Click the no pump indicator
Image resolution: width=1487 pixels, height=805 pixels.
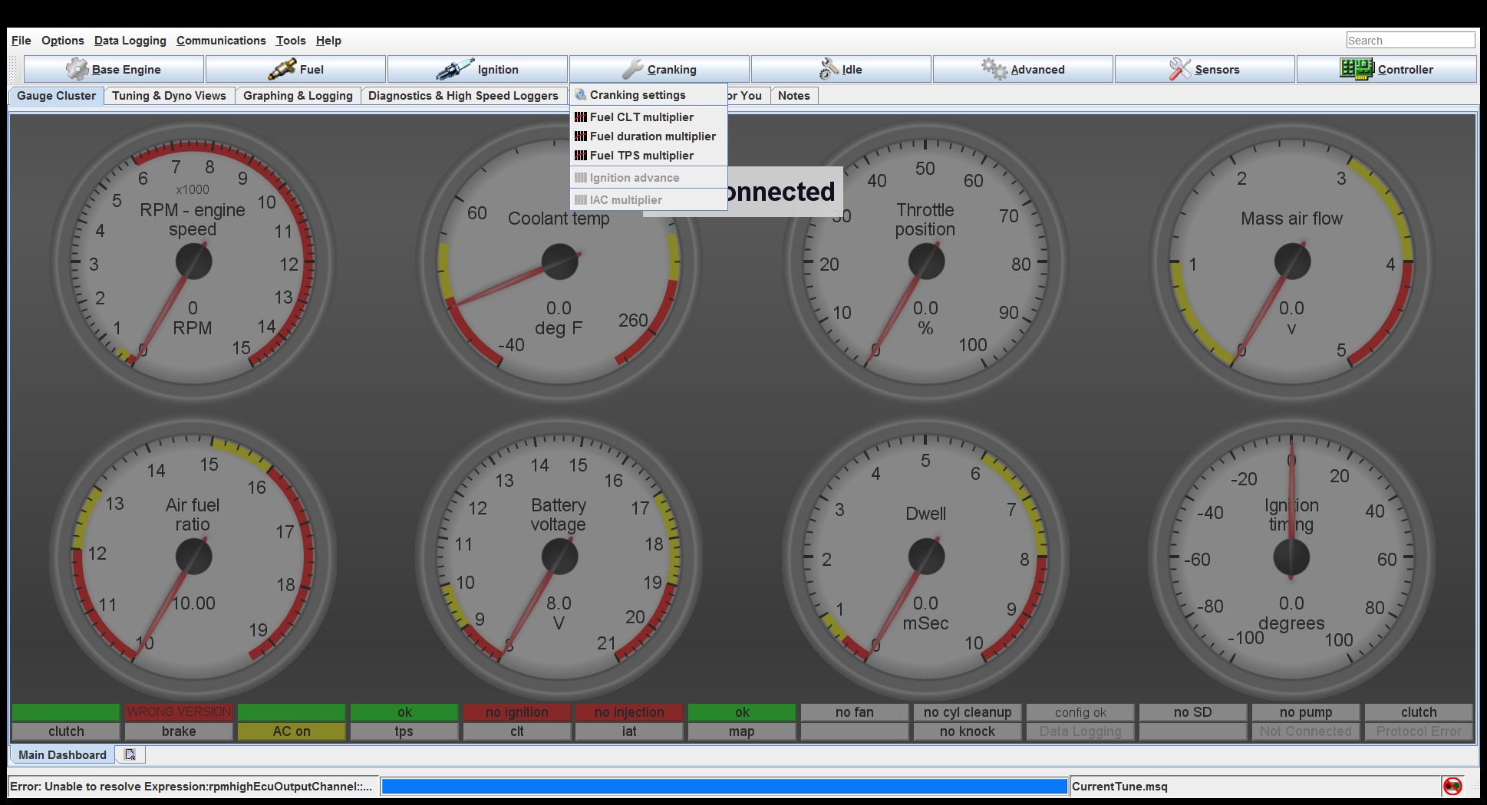(x=1306, y=712)
